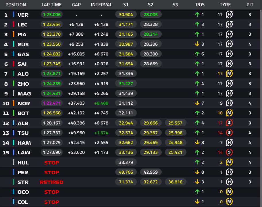262x207 pixels.
Task: Click the GAP column header
Action: point(76,5)
